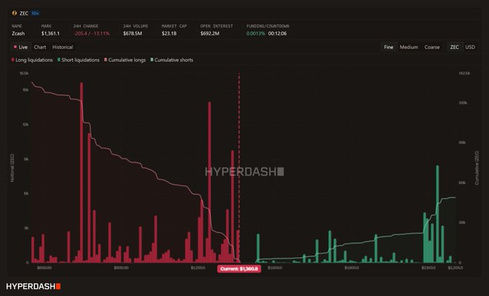The height and width of the screenshot is (296, 489).
Task: Click the Zcash coin icon next to ZEC
Action: point(14,13)
